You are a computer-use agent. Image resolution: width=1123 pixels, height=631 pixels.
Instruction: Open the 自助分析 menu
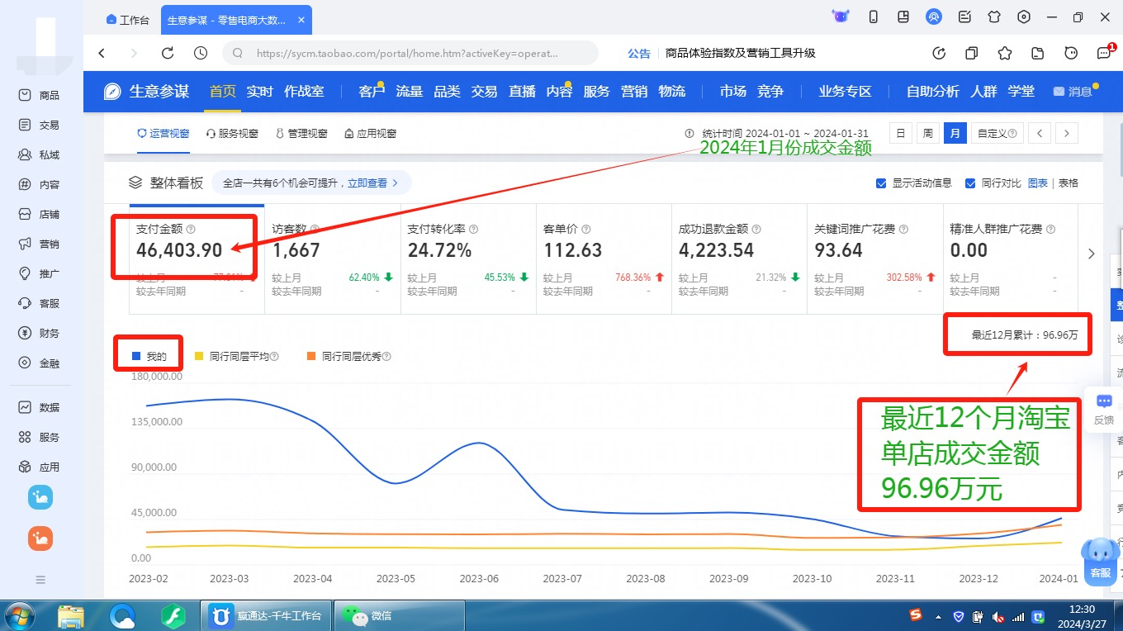[933, 92]
